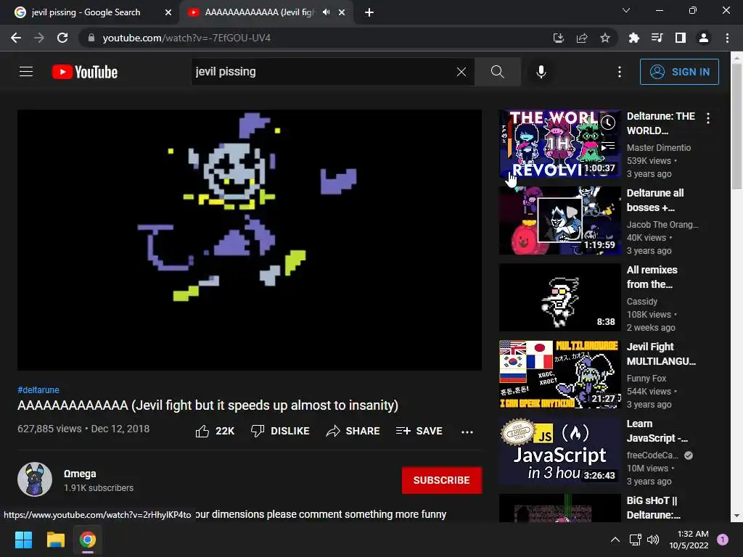Switch to jevil pissing Google Search tab
This screenshot has height=557, width=743.
(86, 12)
